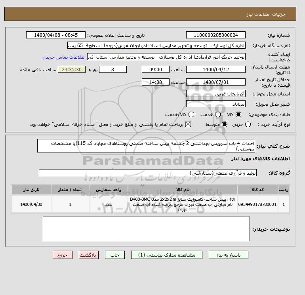
Task: Click the response deadline date 1400/04/12
Action: [216, 69]
